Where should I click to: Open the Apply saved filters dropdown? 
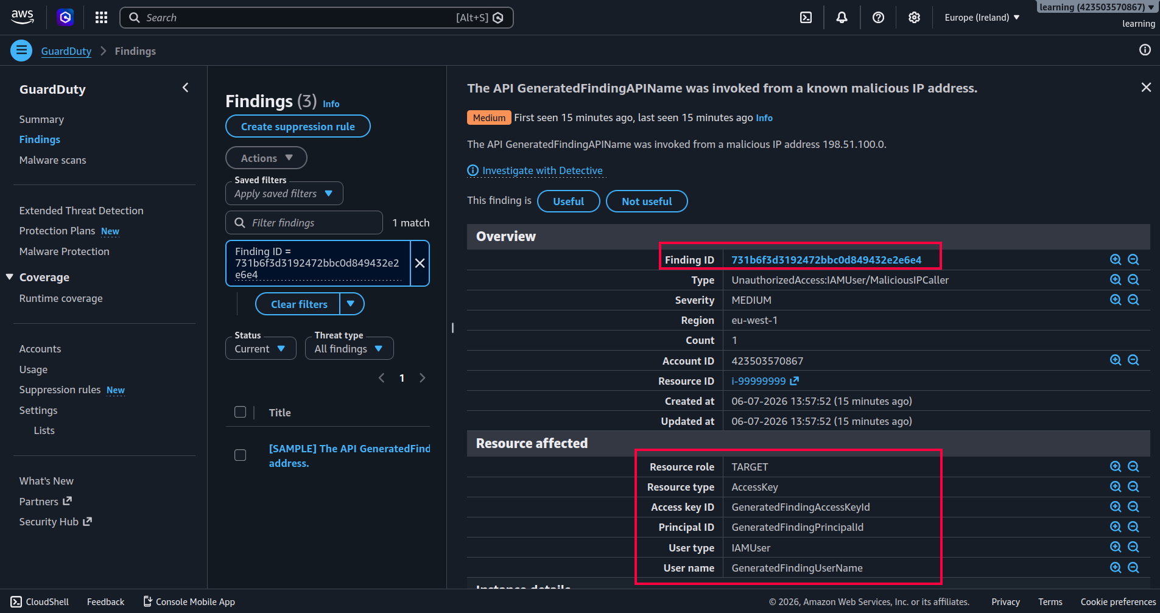tap(284, 194)
